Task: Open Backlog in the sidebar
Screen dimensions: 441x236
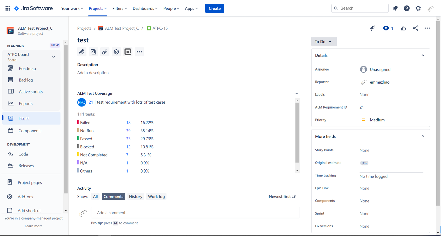Action: [x=31, y=80]
